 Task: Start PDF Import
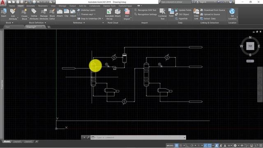click(127, 14)
